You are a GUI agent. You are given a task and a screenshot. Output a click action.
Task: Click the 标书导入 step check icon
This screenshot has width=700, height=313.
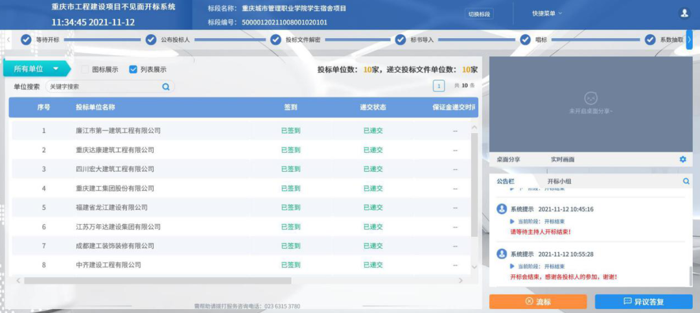click(x=401, y=40)
